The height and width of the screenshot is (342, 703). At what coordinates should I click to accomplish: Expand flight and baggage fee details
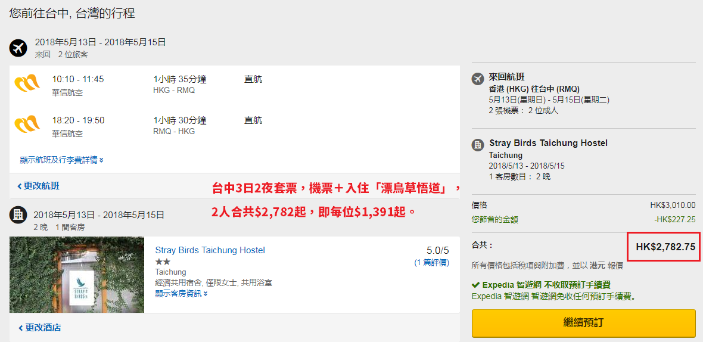[62, 160]
